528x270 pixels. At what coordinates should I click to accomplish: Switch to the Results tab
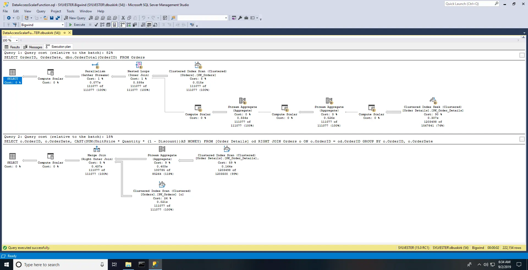coord(12,47)
